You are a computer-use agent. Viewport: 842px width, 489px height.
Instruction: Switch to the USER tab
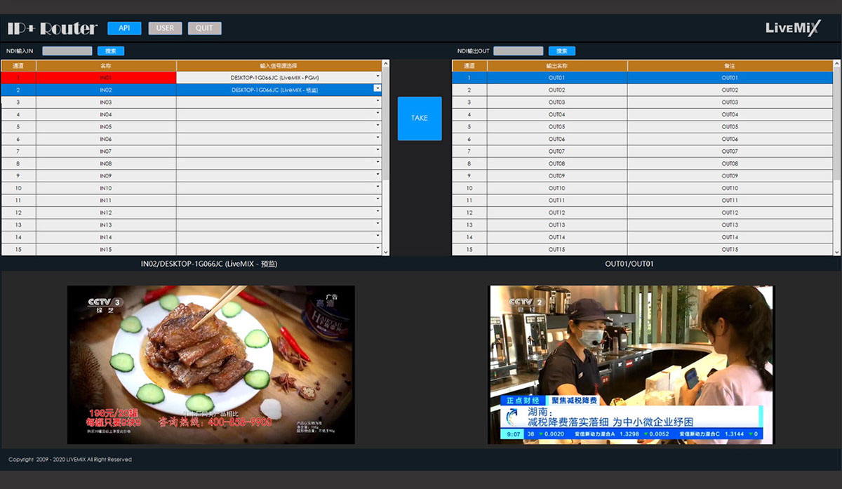(x=165, y=28)
